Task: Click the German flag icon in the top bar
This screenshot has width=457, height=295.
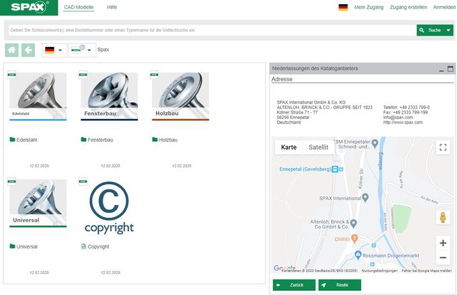Action: click(343, 7)
